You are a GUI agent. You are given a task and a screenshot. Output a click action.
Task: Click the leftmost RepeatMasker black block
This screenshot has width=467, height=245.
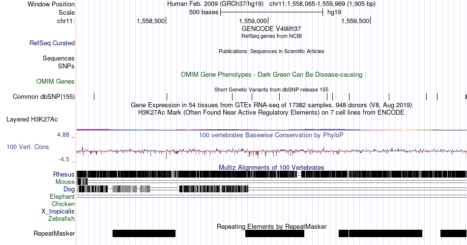coord(144,233)
